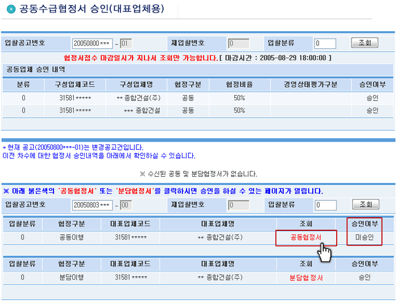
Task: Open the red 공동협정서 link
Action: point(306,237)
